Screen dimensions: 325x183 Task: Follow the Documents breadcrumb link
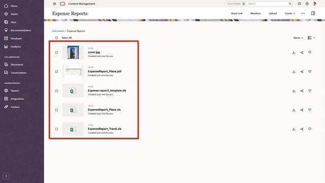[58, 31]
